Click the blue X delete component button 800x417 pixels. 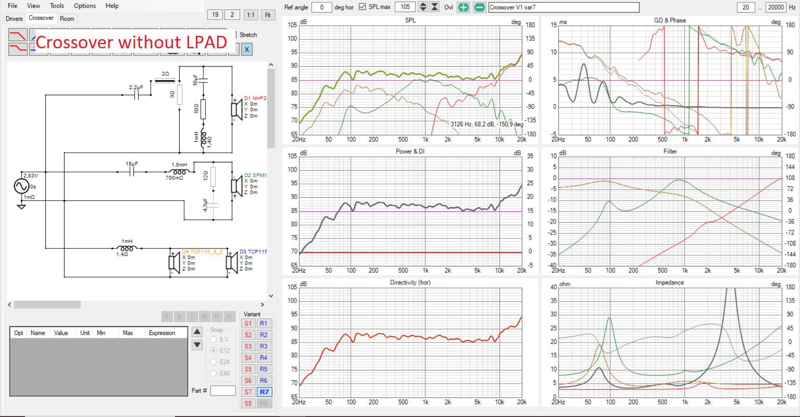point(247,50)
